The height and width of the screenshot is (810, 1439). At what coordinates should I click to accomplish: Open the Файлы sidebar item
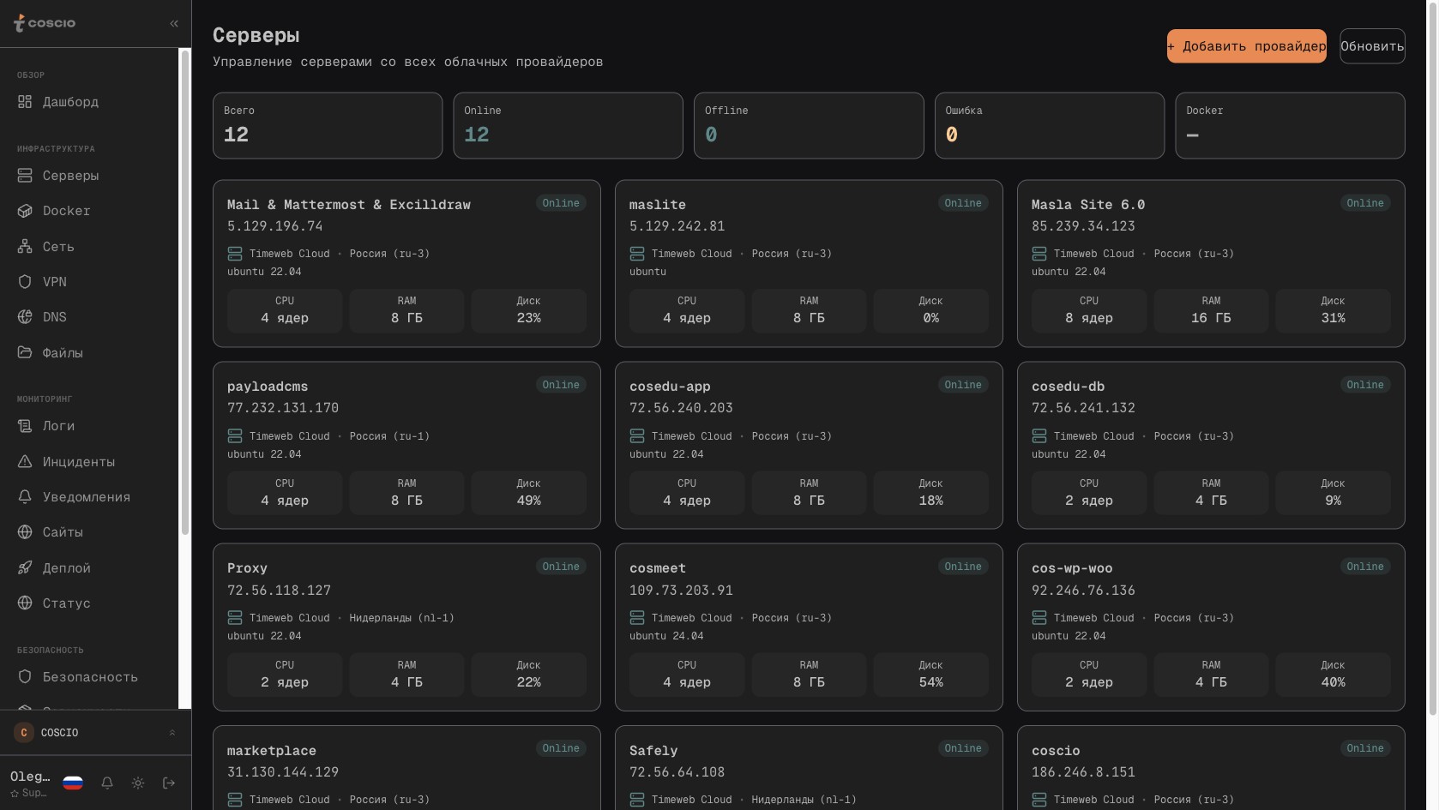tap(89, 353)
